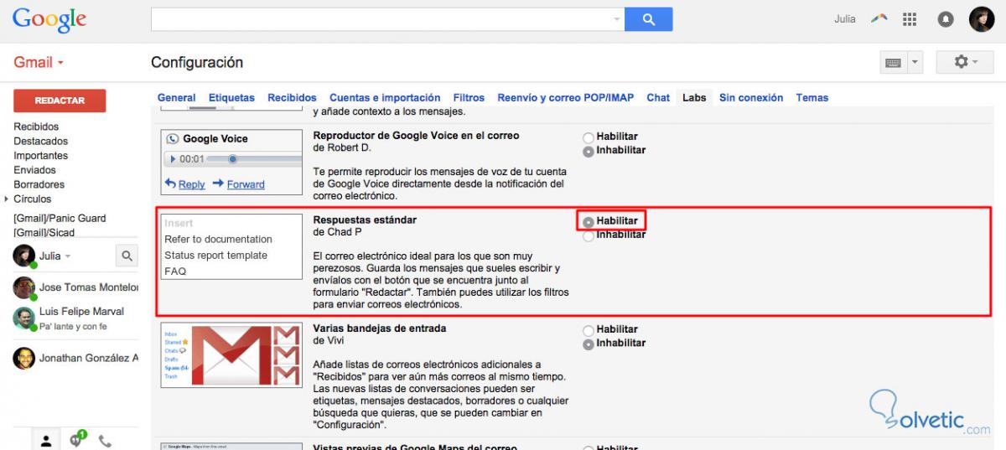Click the play triangle in Google Voice preview

click(173, 159)
